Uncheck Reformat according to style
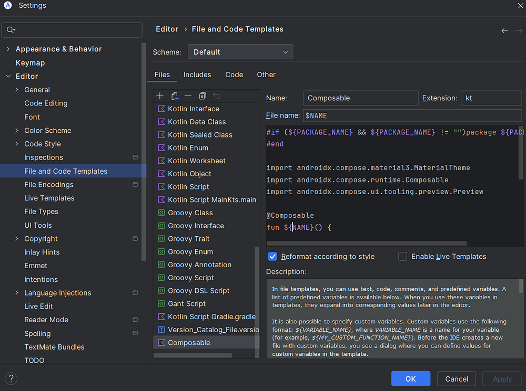Image resolution: width=526 pixels, height=391 pixels. (272, 257)
